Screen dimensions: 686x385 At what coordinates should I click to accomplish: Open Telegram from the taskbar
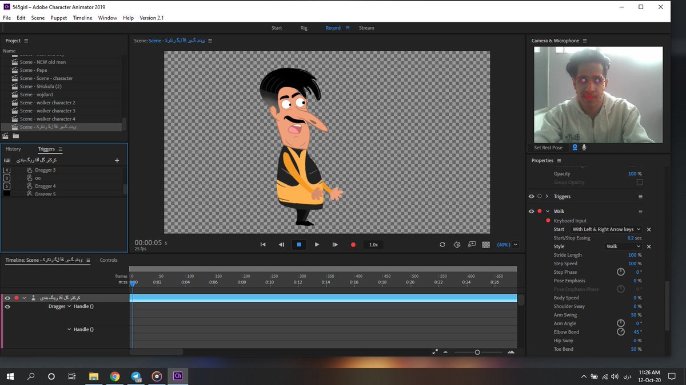(x=136, y=376)
